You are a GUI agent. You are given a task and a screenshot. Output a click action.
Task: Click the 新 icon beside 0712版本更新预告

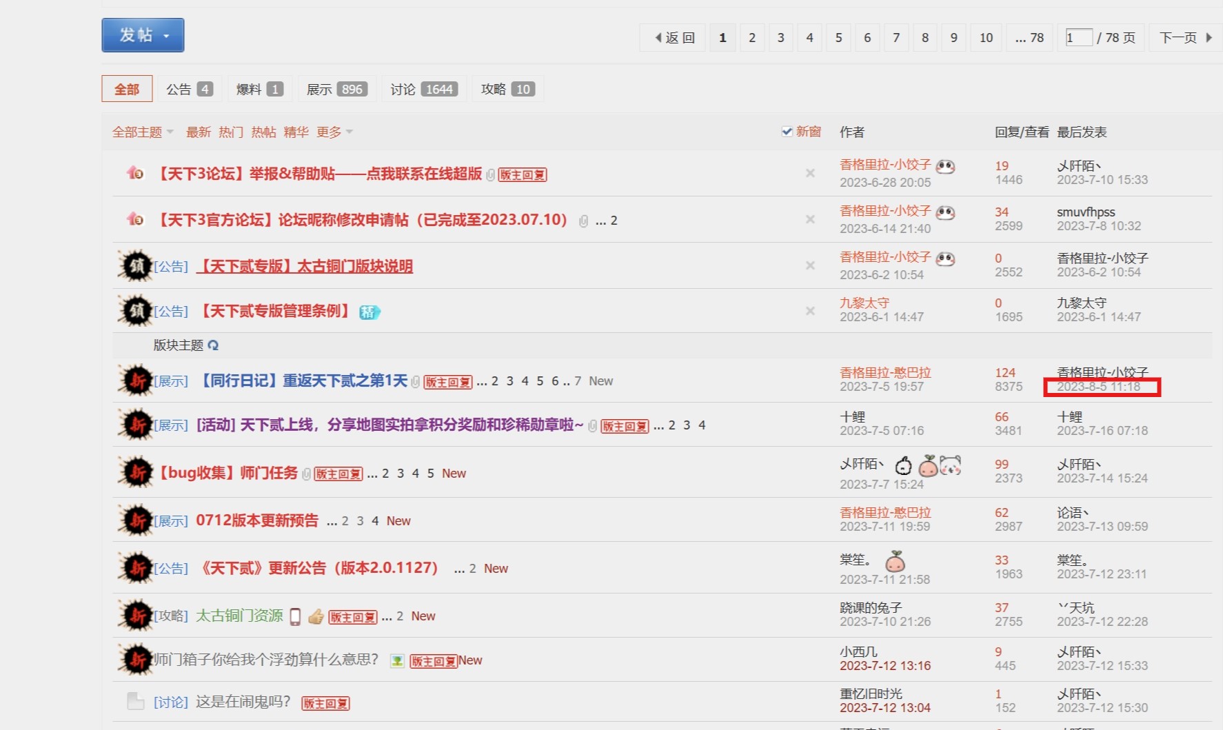(135, 520)
